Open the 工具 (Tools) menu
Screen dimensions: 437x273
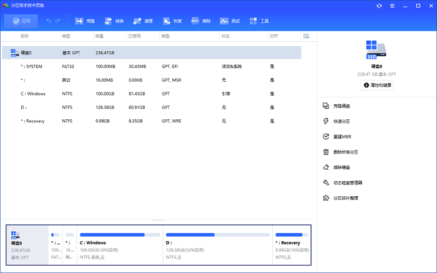(259, 21)
